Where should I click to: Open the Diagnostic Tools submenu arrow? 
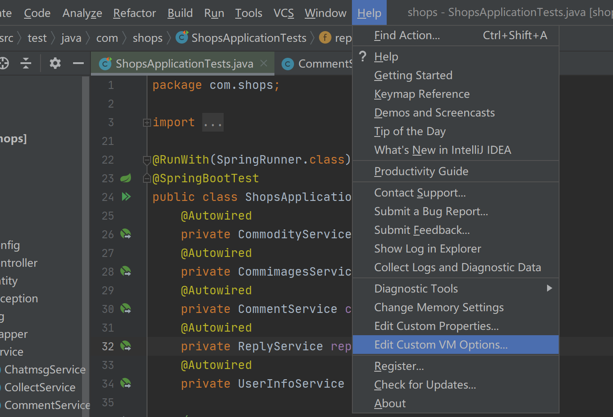[549, 288]
